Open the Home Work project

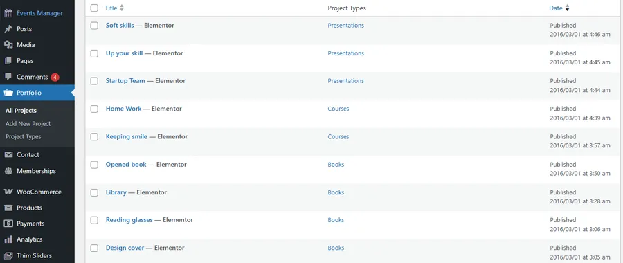pyautogui.click(x=124, y=109)
